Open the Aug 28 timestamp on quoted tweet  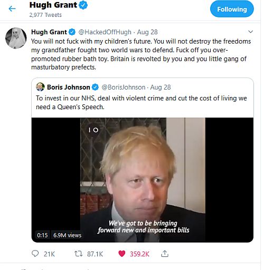[x=161, y=87]
